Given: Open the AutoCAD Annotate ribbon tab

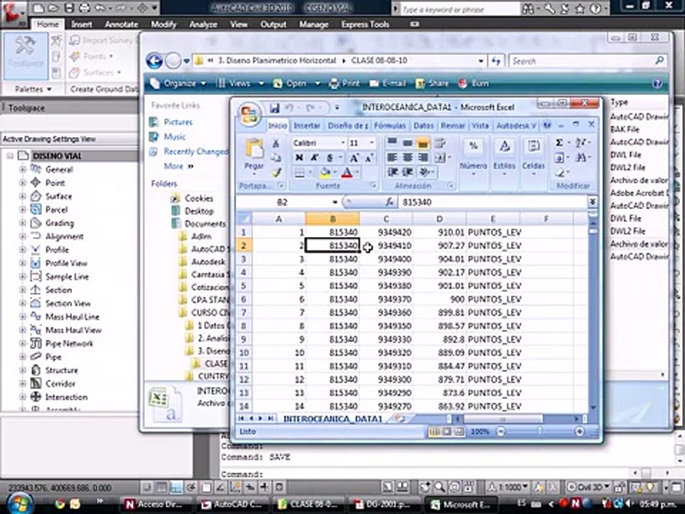Looking at the screenshot, I should [x=121, y=24].
